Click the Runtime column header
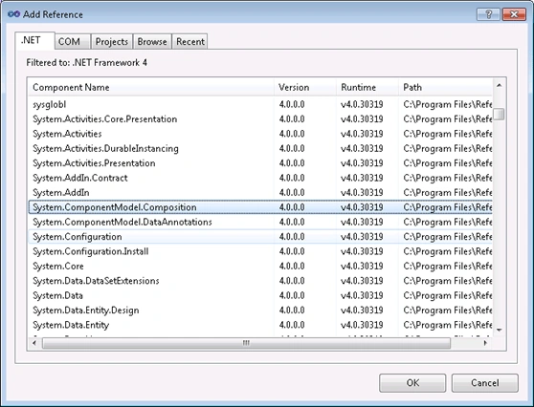 [x=367, y=87]
